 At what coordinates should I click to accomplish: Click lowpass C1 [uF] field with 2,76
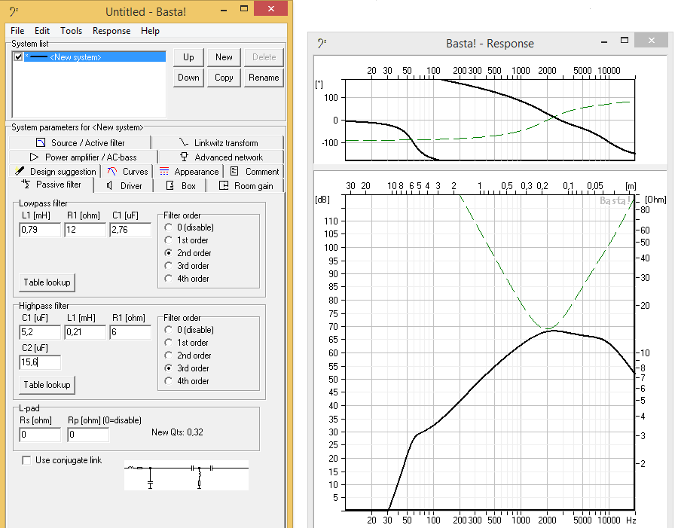click(130, 230)
